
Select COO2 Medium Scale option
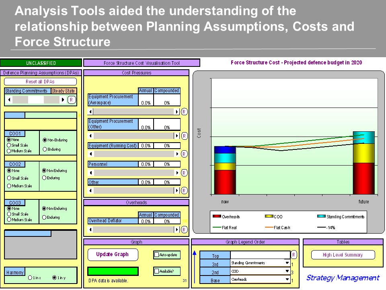click(x=9, y=186)
